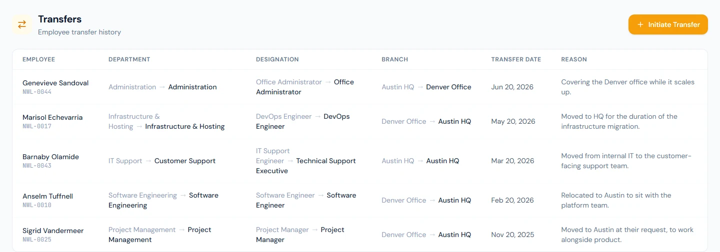Click reason about the platform team
The image size is (720, 252).
click(616, 200)
